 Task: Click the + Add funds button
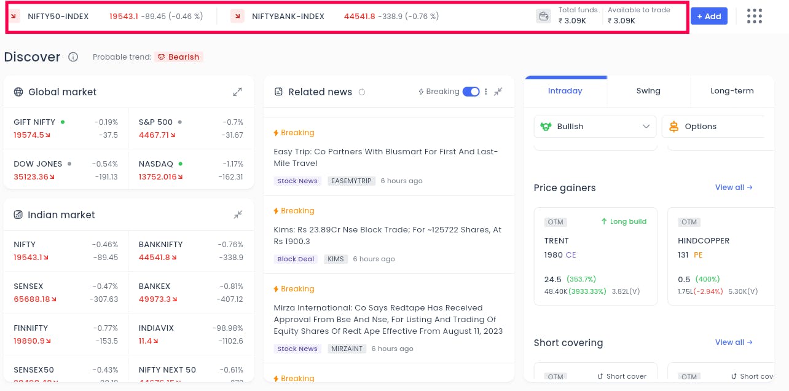(709, 16)
